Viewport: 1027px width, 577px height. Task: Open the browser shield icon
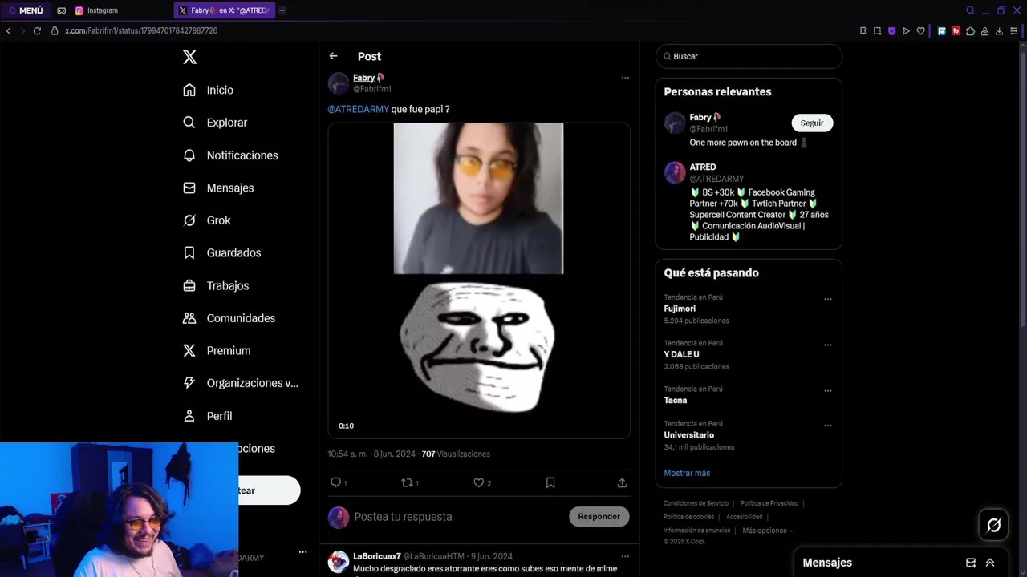coord(891,30)
